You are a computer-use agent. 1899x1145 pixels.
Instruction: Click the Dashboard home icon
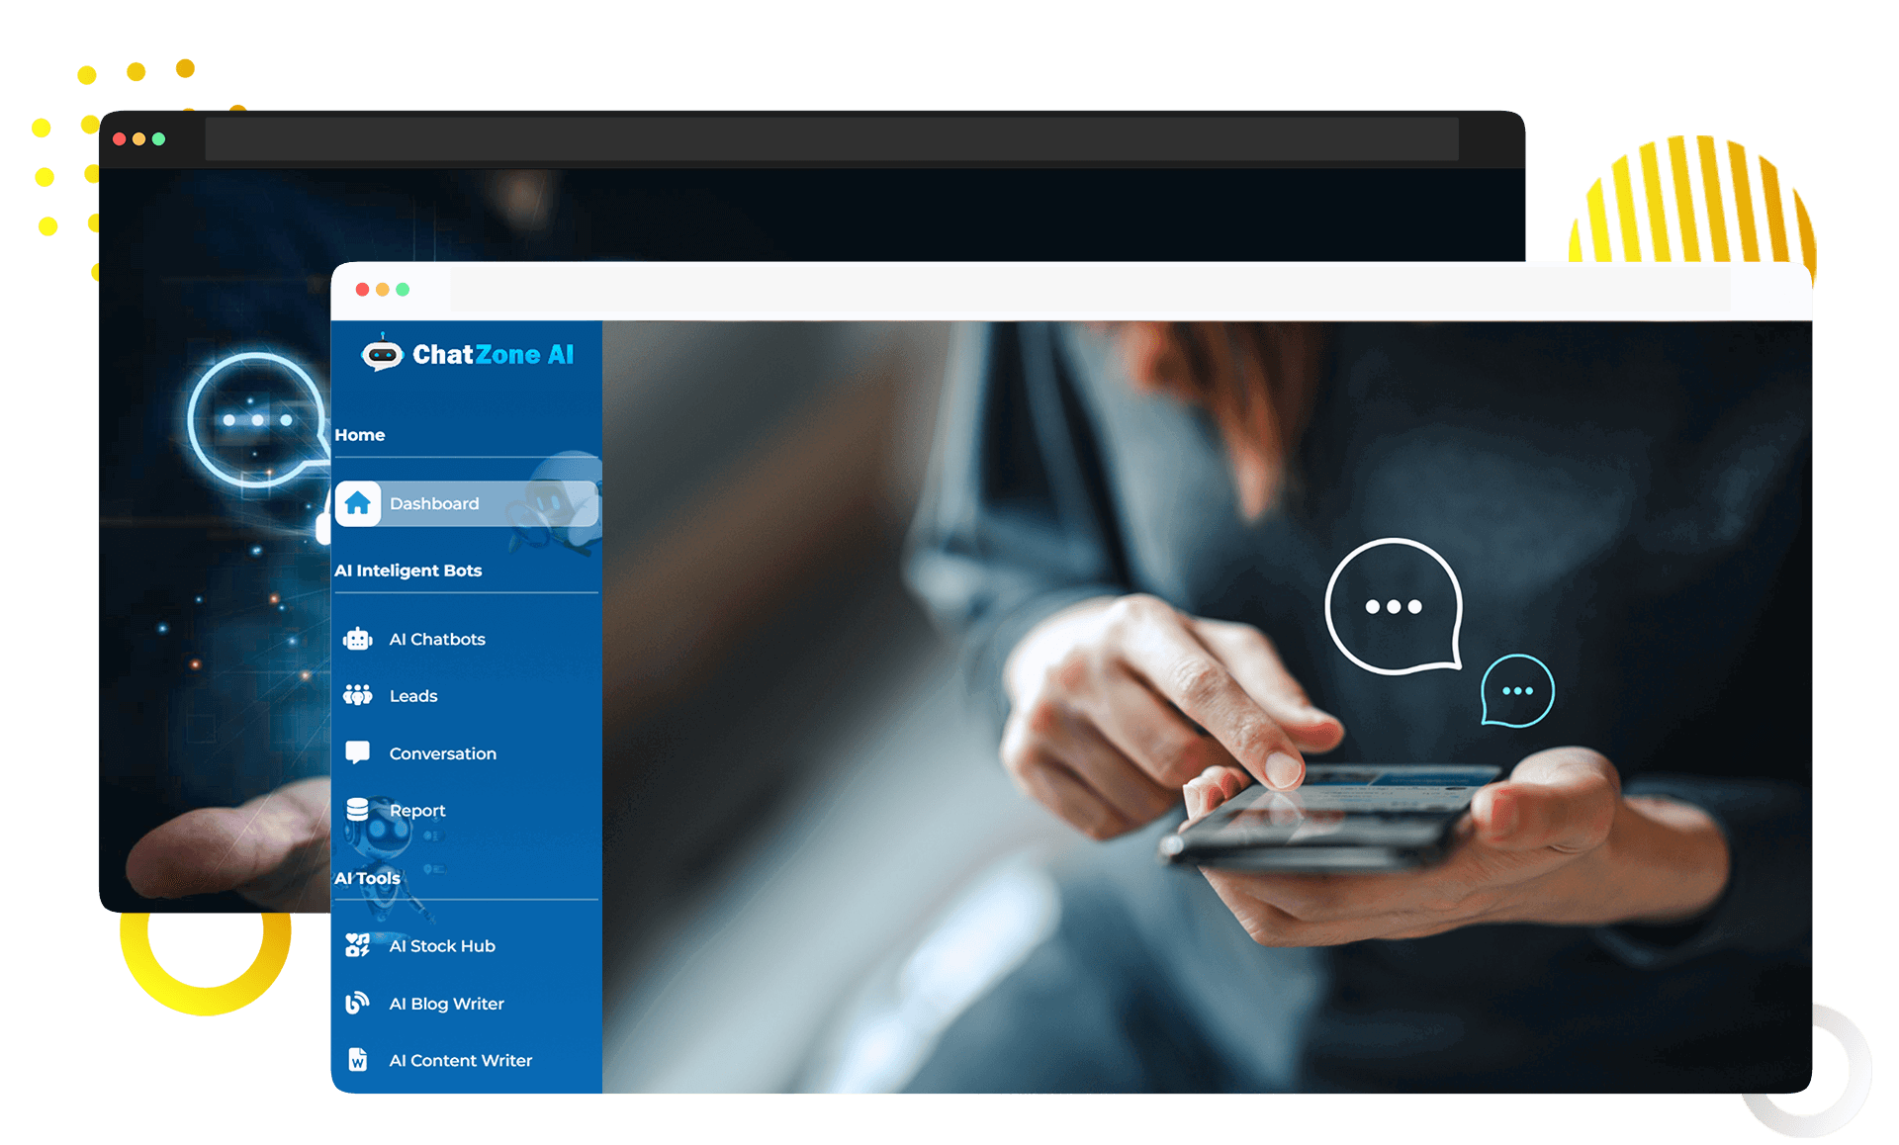357,503
